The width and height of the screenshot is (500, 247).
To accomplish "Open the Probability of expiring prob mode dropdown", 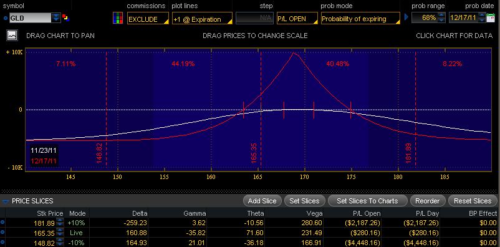I will tap(360, 19).
